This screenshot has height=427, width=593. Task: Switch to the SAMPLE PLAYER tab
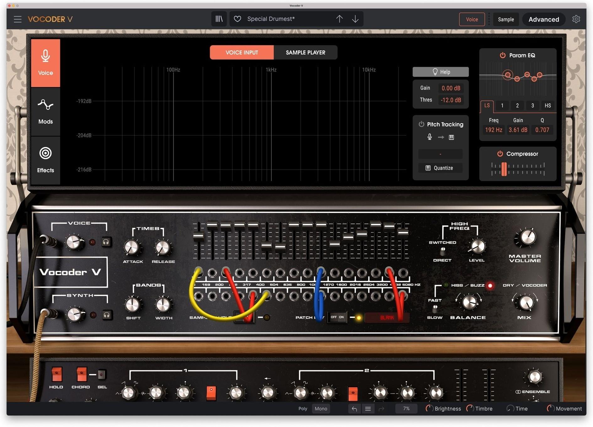point(305,52)
